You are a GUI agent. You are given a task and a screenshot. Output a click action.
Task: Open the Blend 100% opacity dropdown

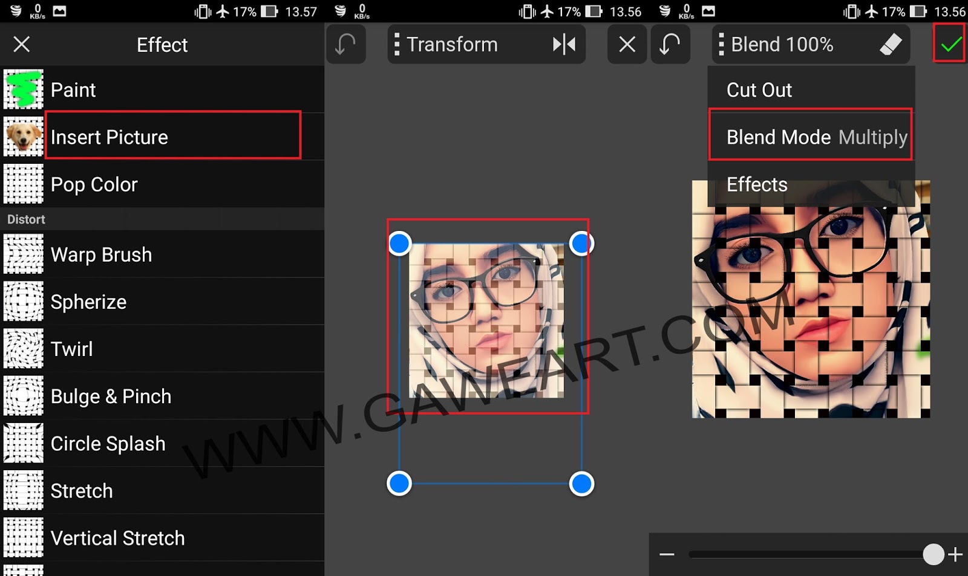[780, 44]
